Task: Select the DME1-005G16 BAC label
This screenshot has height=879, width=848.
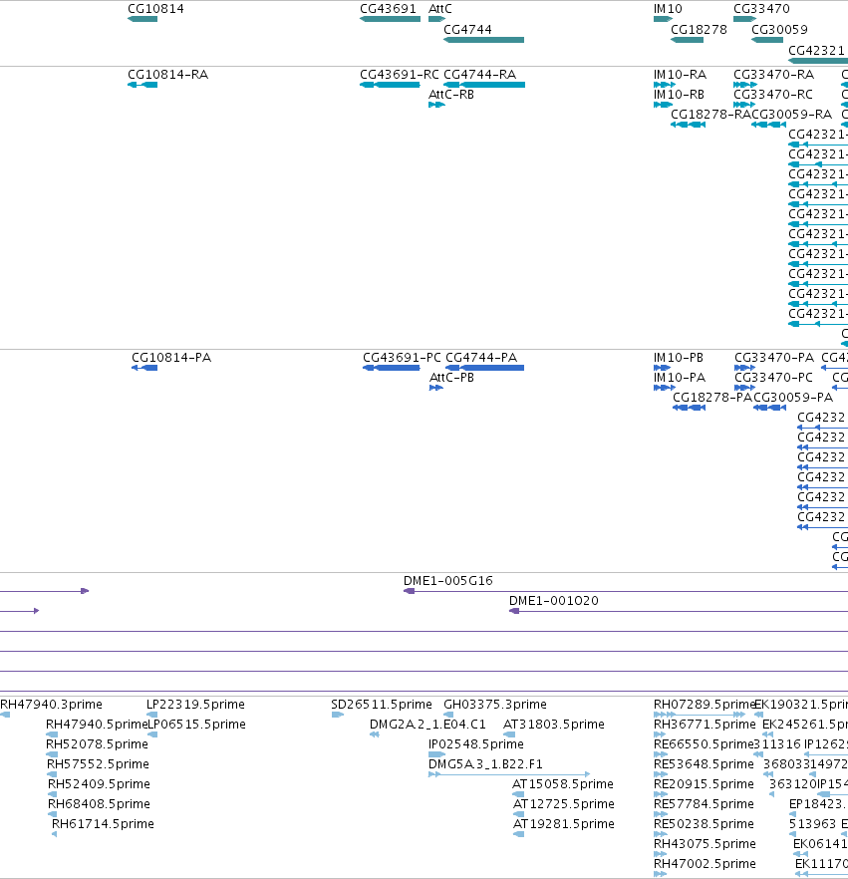Action: coord(448,581)
